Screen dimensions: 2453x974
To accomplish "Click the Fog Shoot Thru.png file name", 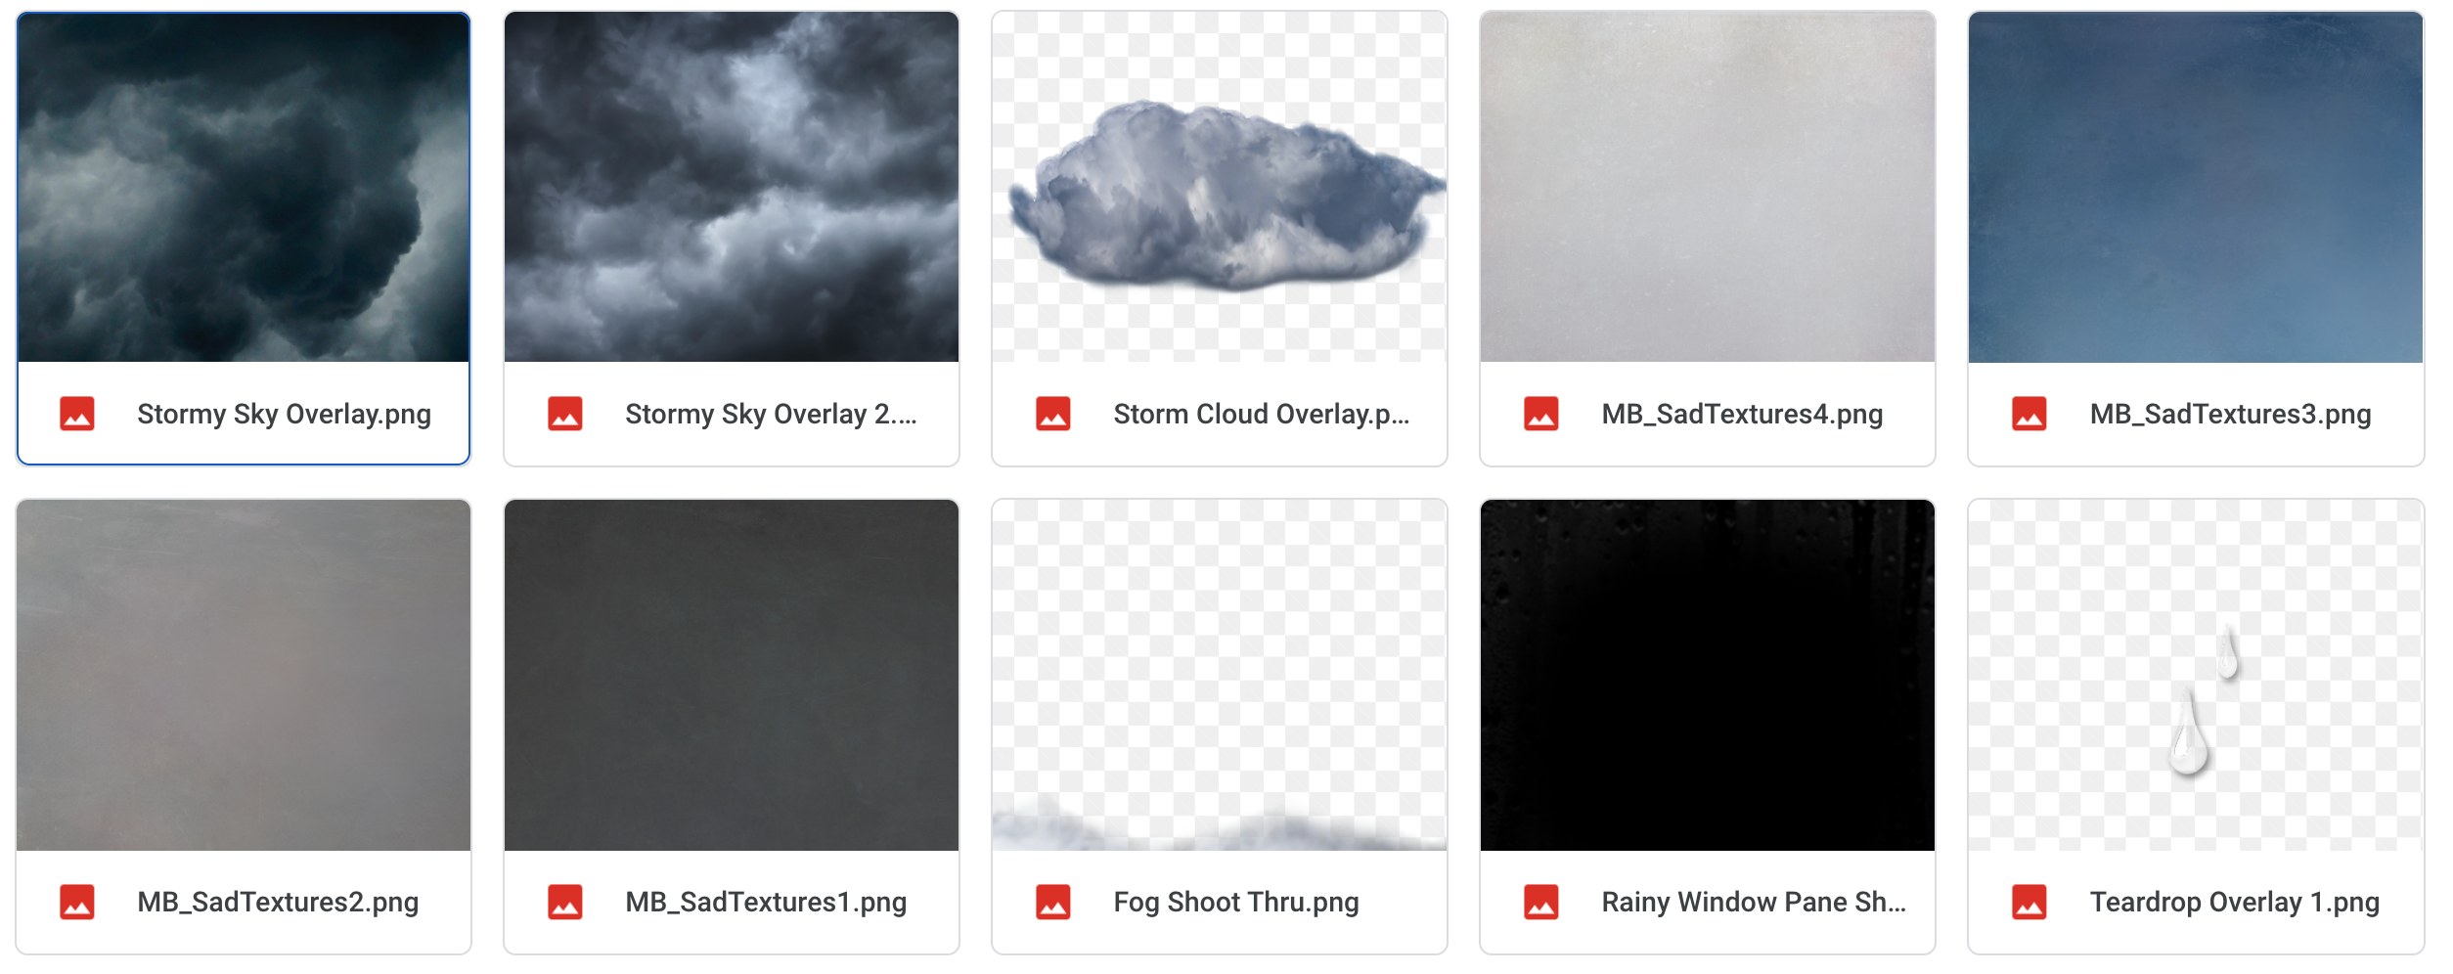I will coord(1236,902).
